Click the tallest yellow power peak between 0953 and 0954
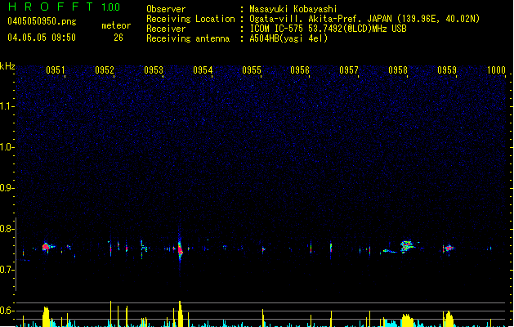The image size is (514, 327). [x=180, y=314]
